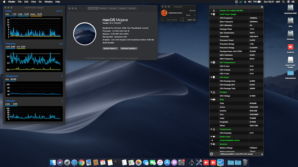Open the Trash in the Dock
Image resolution: width=298 pixels, height=167 pixels.
tap(245, 162)
